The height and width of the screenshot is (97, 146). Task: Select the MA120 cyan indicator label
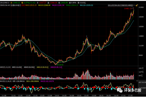(86, 5)
